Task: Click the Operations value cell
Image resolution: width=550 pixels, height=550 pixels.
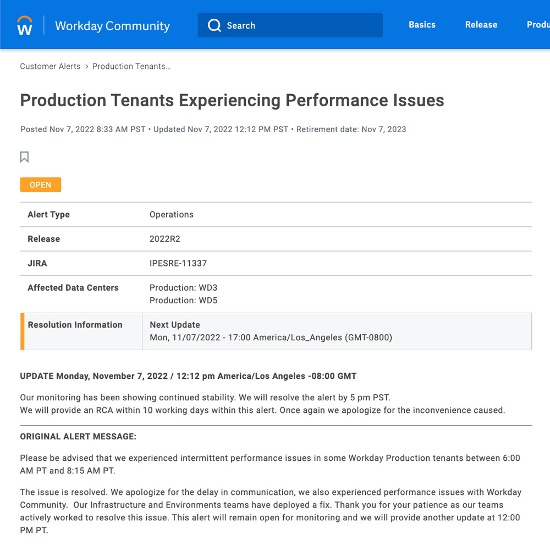Action: click(172, 215)
